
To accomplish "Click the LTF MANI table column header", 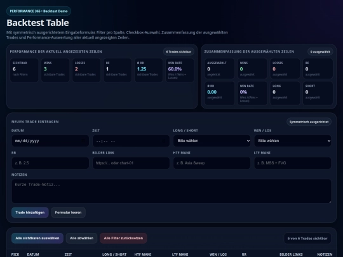I will (x=180, y=254).
